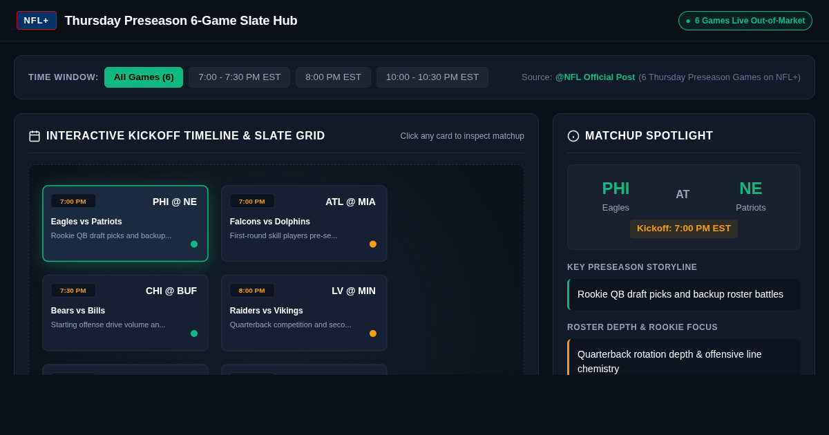
Task: Click the orange status dot on the LV @ MIN card
Action: [x=373, y=333]
